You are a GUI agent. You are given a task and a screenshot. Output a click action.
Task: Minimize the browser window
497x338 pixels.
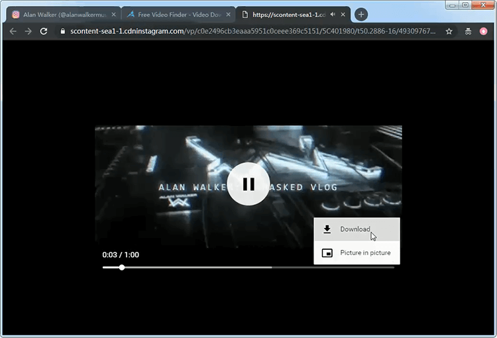(x=453, y=5)
